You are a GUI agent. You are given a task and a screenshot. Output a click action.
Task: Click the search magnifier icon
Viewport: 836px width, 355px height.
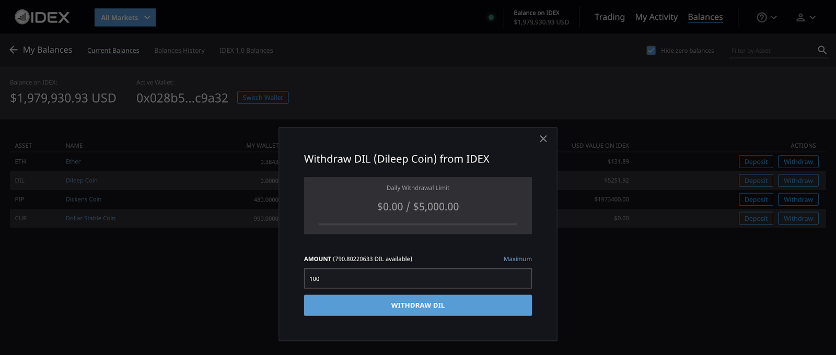coord(822,50)
